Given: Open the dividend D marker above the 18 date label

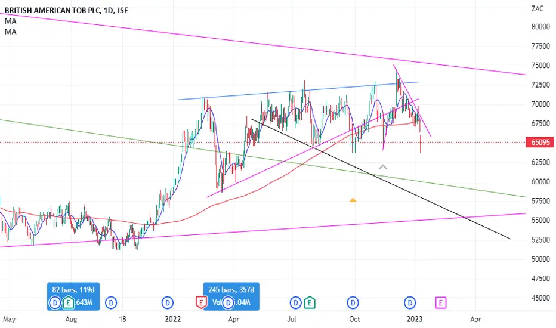Looking at the screenshot, I should [x=111, y=303].
